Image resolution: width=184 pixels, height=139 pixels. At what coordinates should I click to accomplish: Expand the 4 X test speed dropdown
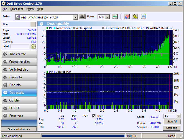click(178, 116)
